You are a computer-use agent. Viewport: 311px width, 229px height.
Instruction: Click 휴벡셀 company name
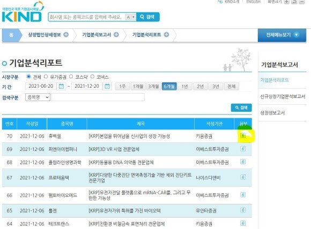(55, 136)
